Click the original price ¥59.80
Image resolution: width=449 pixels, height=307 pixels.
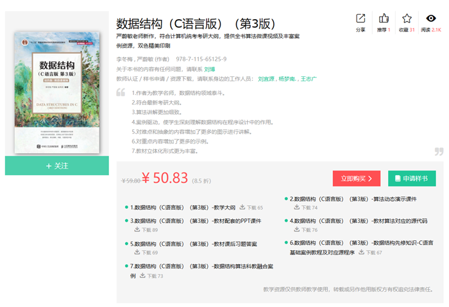[131, 181]
